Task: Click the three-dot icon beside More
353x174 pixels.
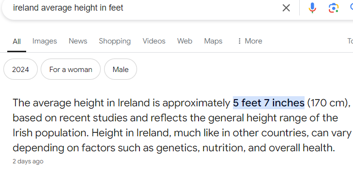Action: pos(240,41)
